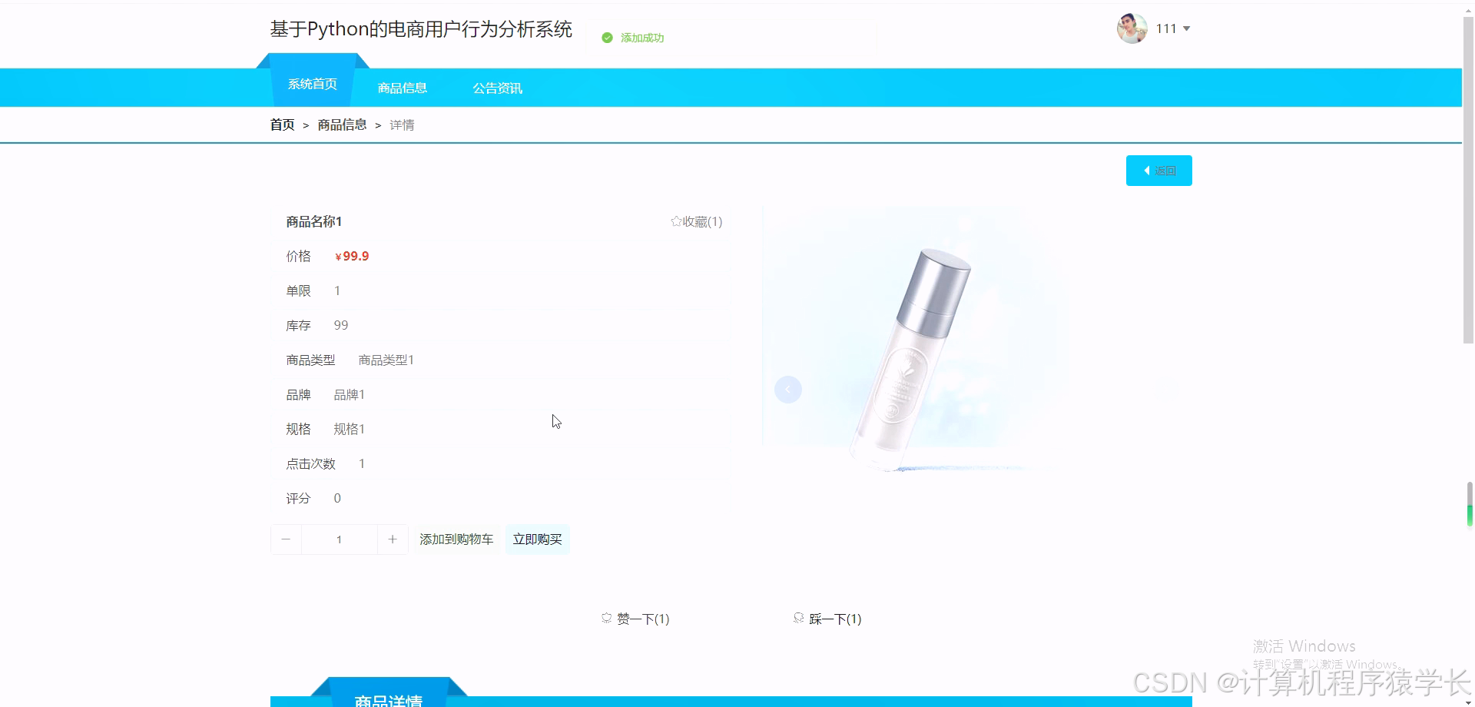The image size is (1475, 707).
Task: Switch to the 商品信息 tab
Action: [x=402, y=87]
